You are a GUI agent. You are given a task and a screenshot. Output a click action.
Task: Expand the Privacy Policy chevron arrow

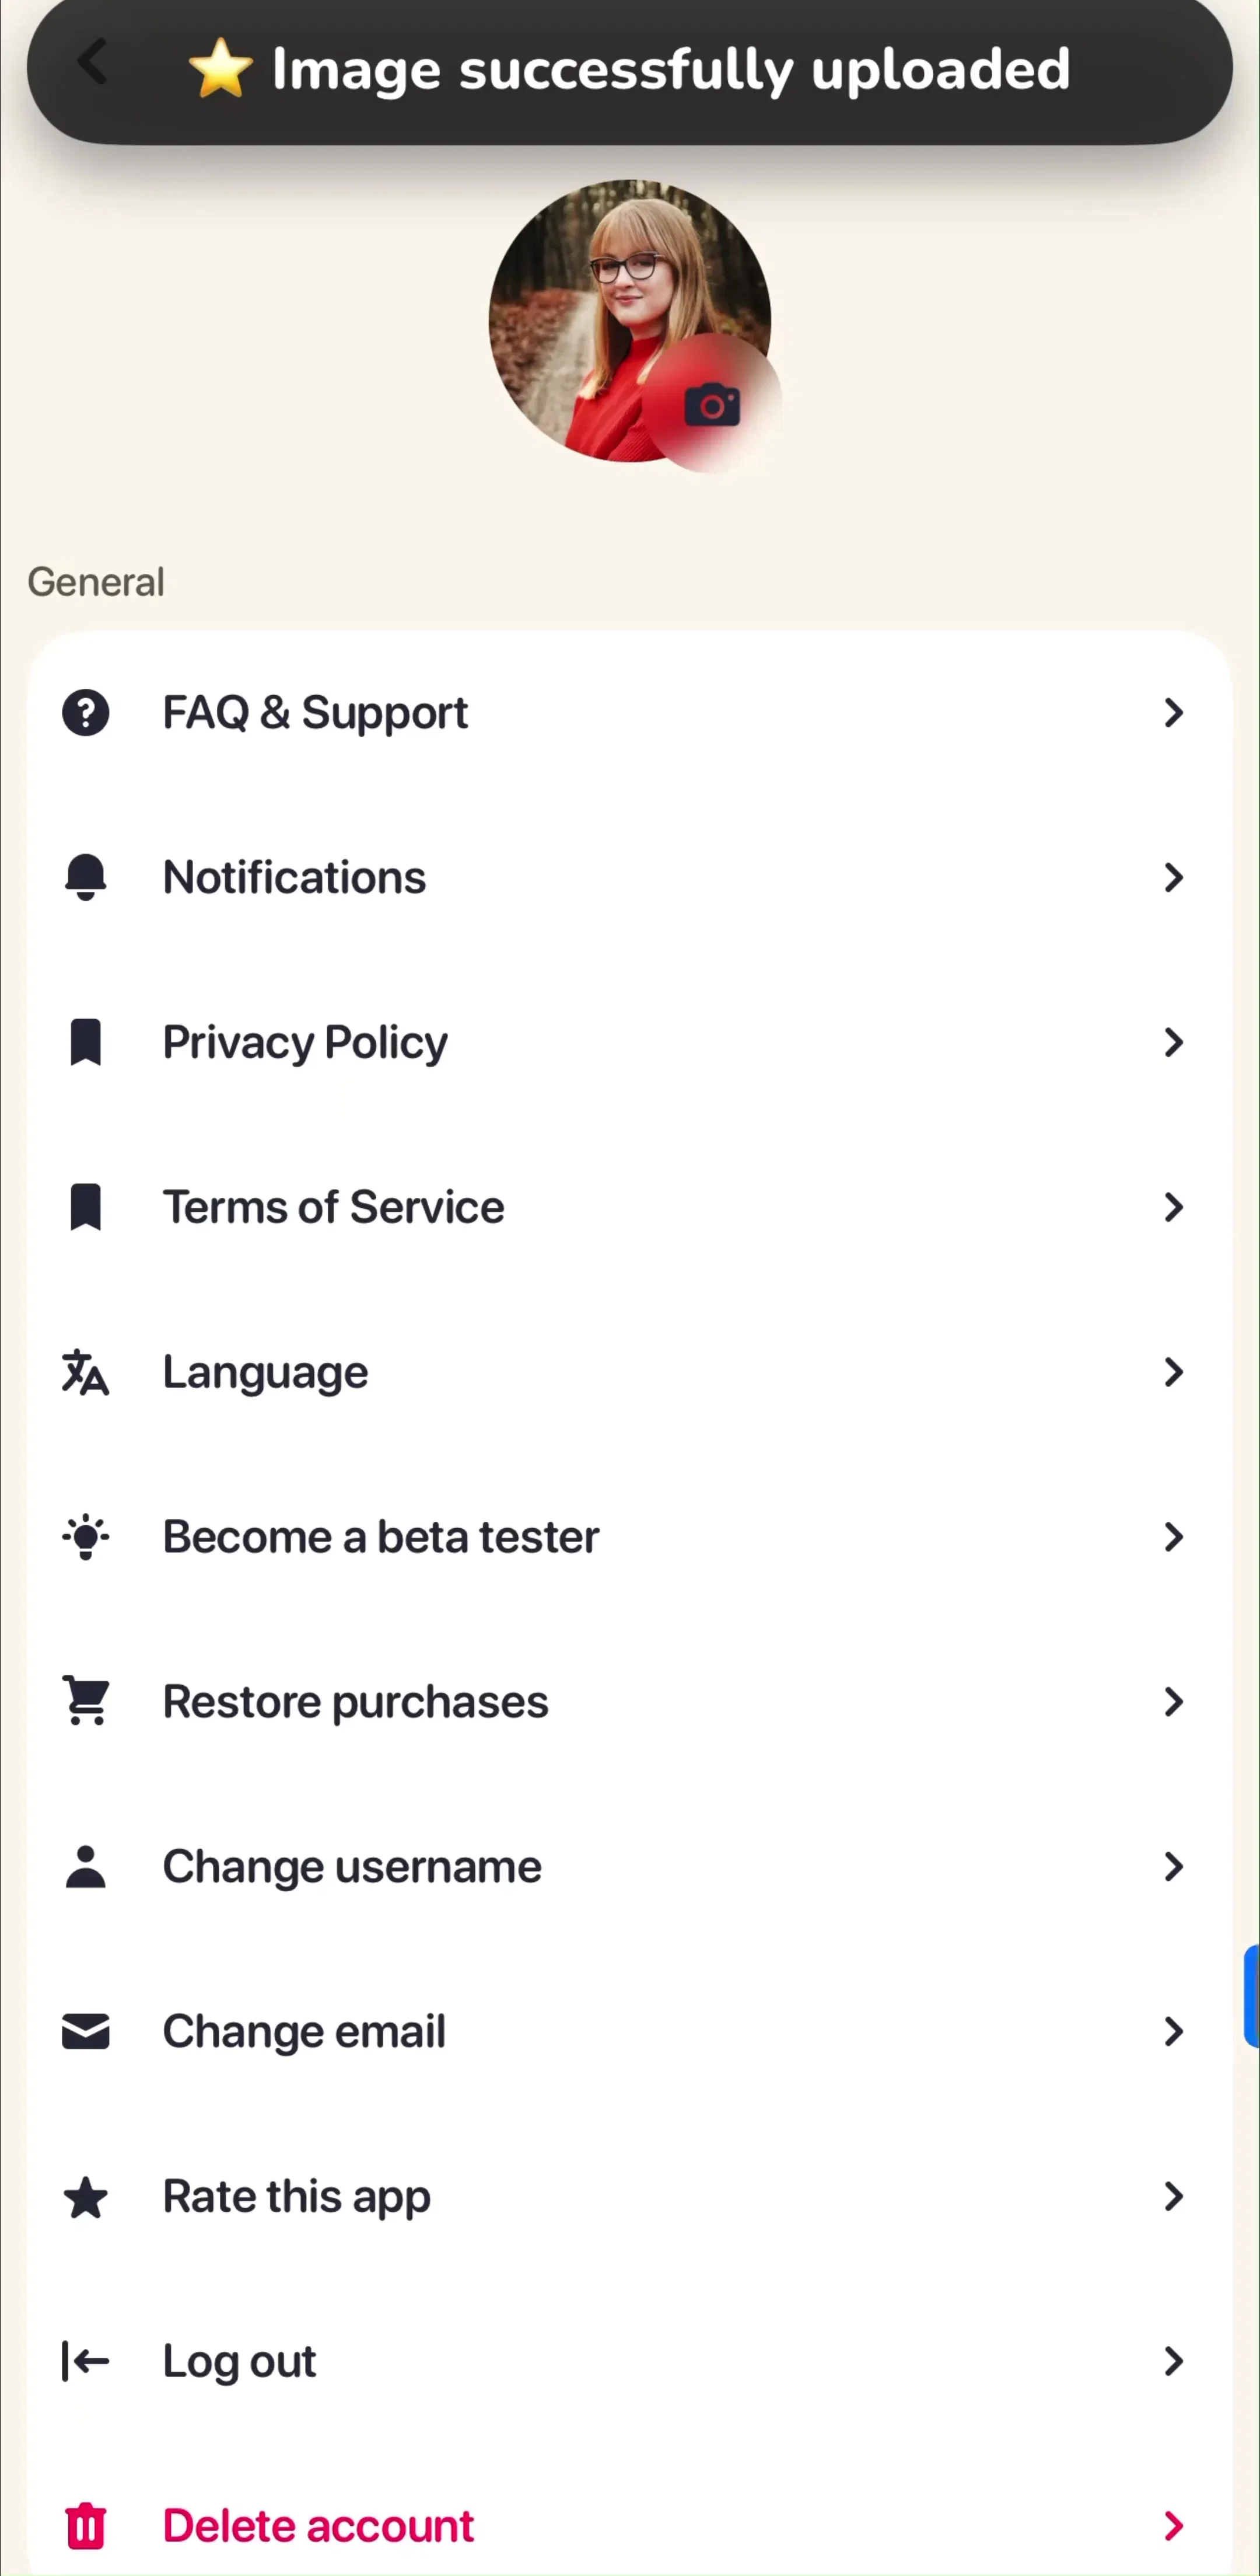pos(1174,1043)
